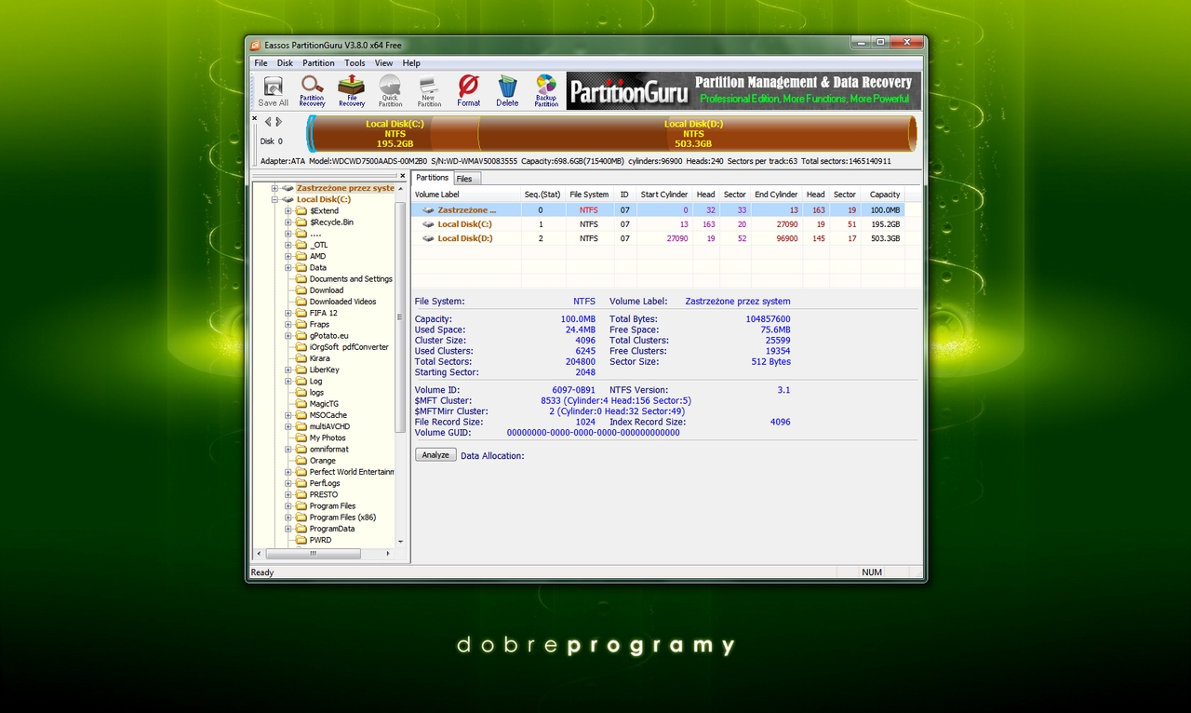This screenshot has width=1191, height=713.
Task: Create a New Partition from the toolbar
Action: [428, 91]
